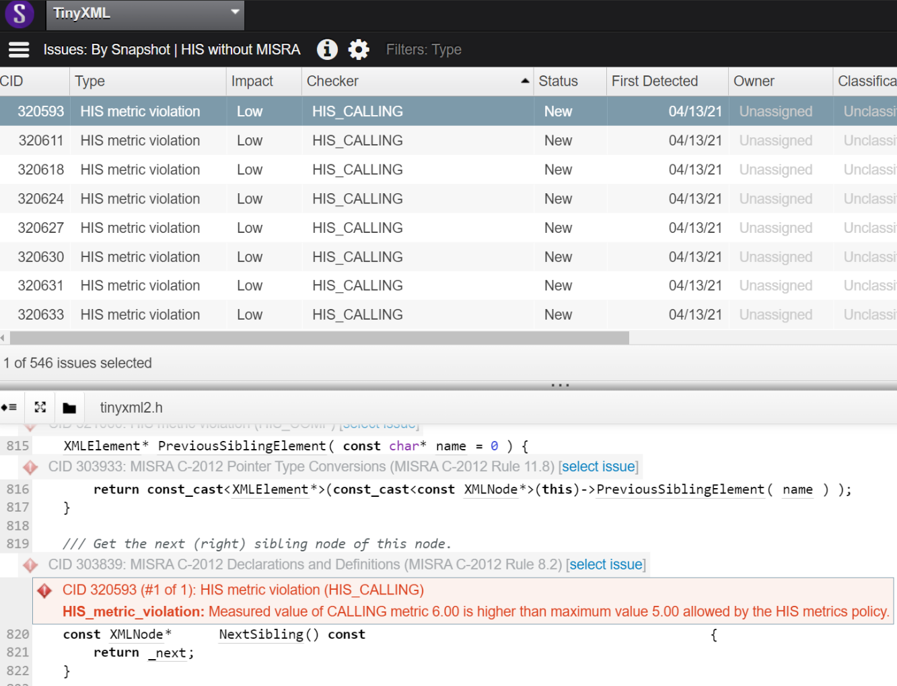Select issue row CID 320631

click(x=448, y=286)
